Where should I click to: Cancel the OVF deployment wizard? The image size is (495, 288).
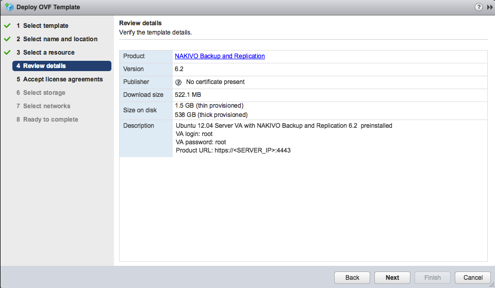pyautogui.click(x=473, y=278)
